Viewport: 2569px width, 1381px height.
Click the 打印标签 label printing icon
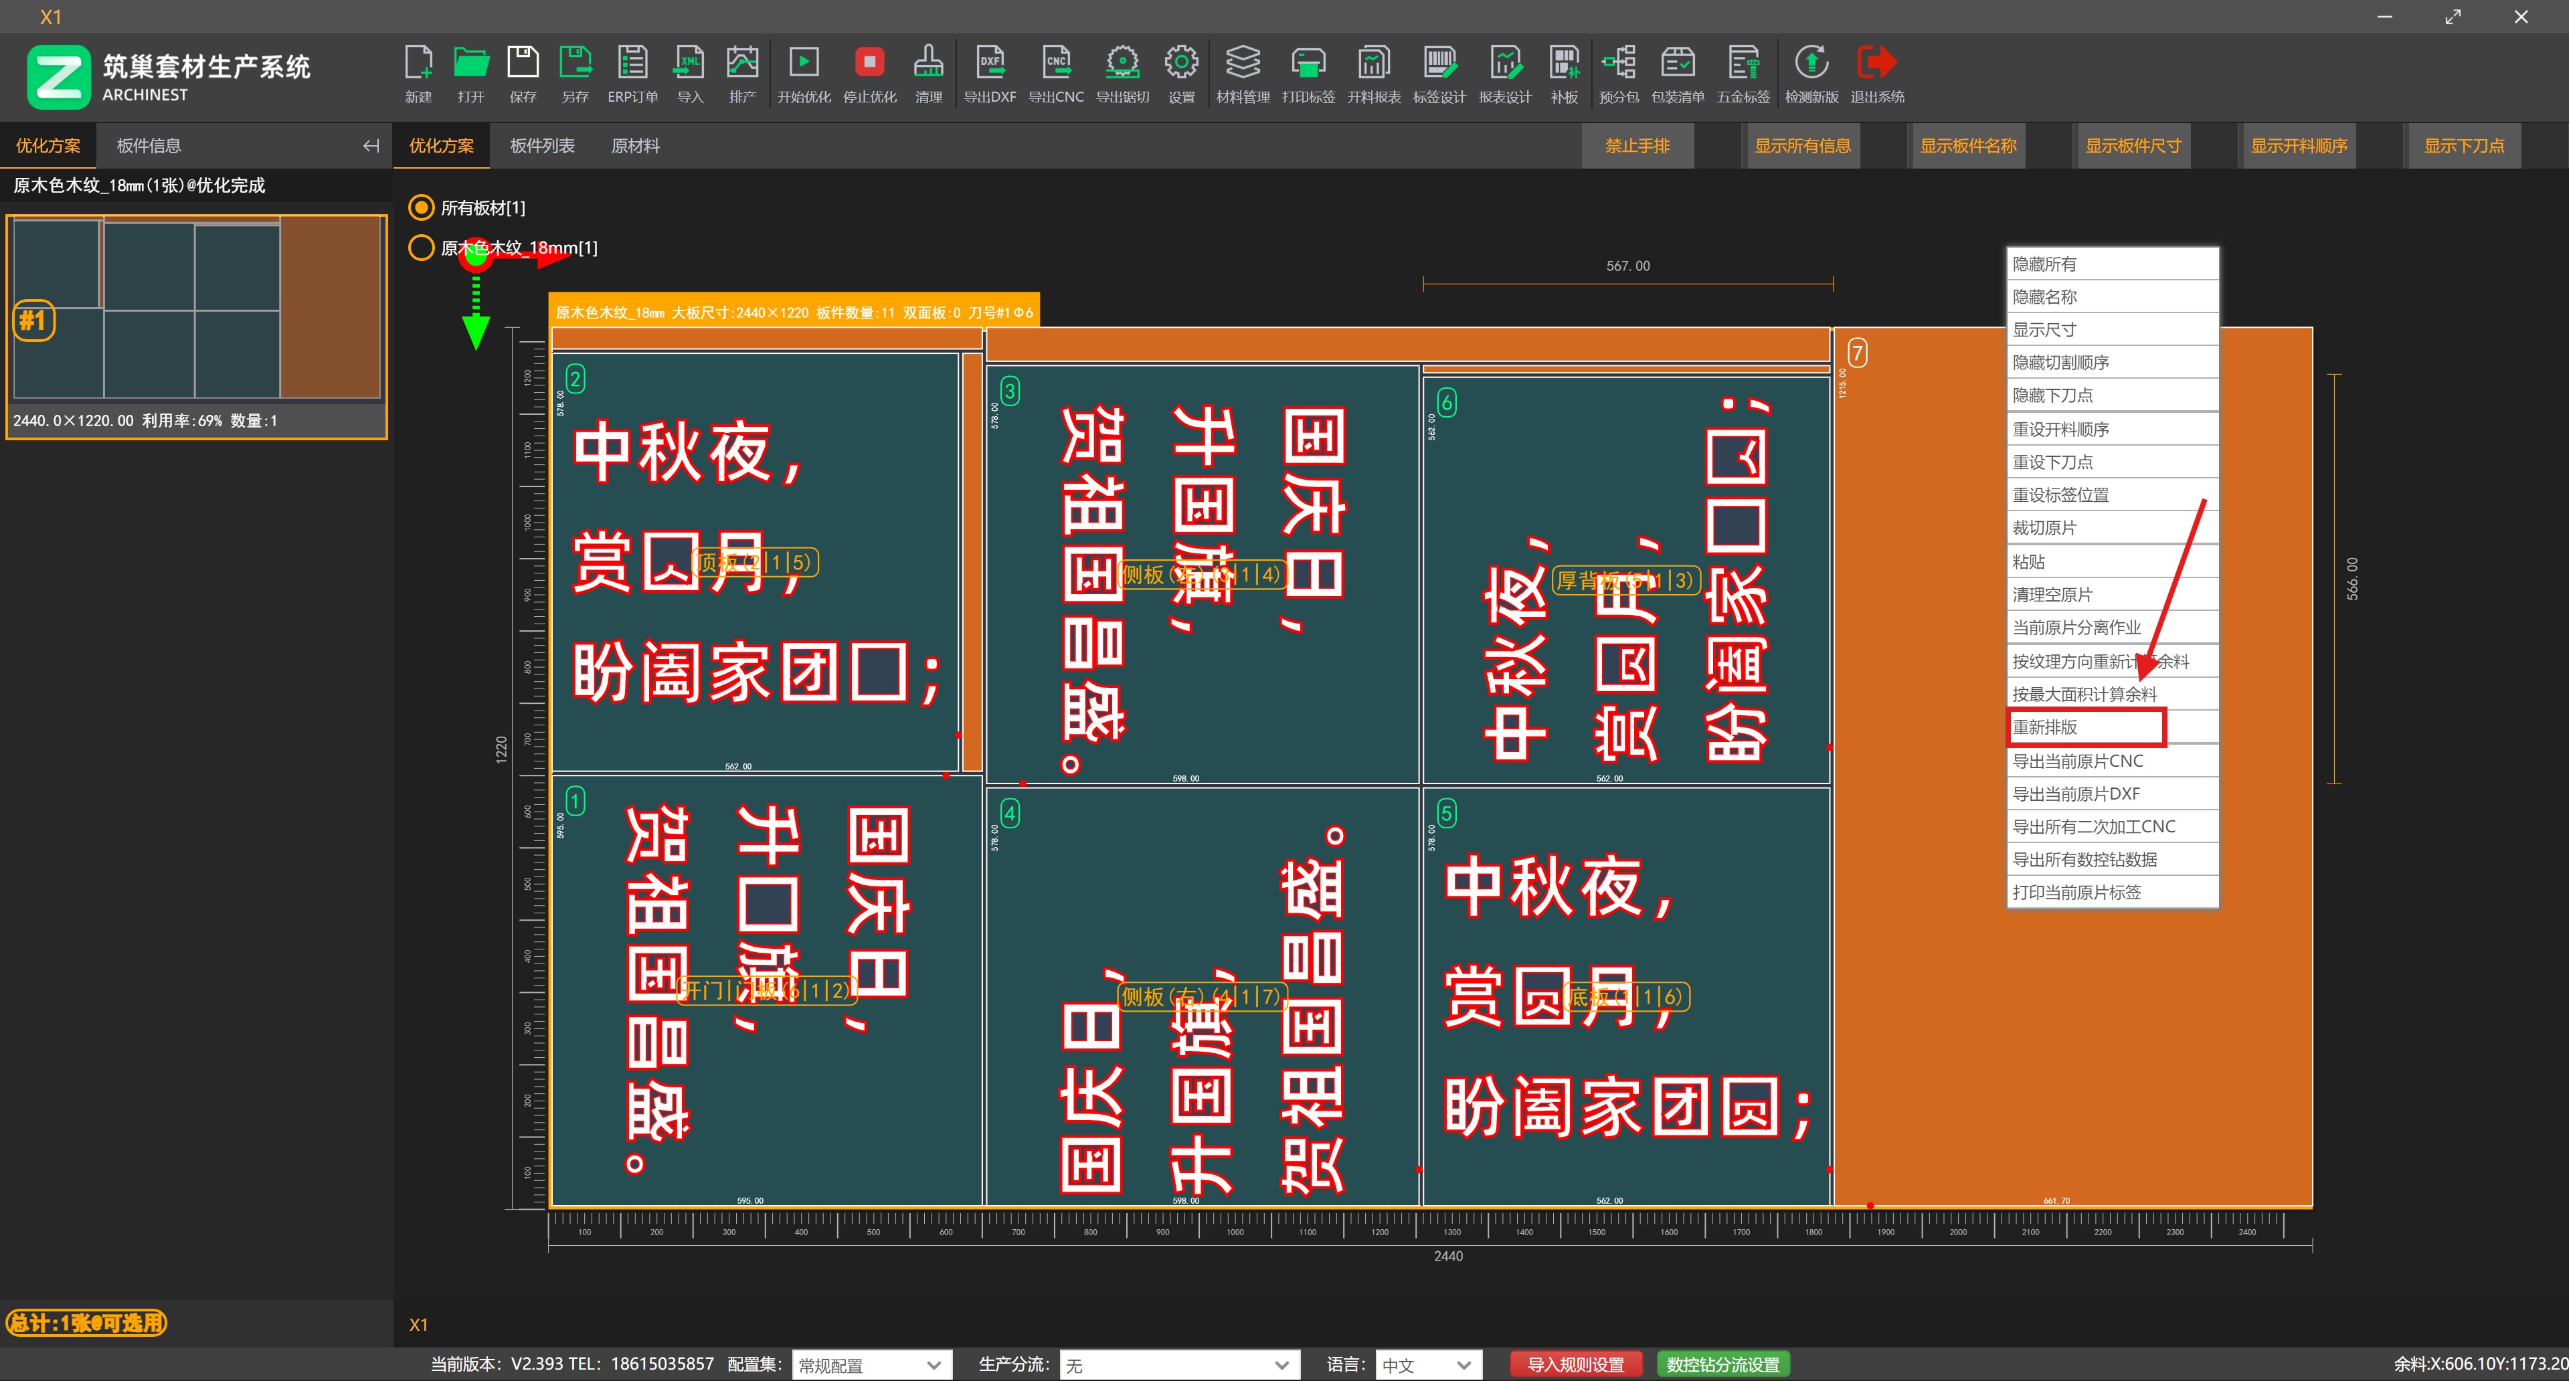click(1308, 73)
